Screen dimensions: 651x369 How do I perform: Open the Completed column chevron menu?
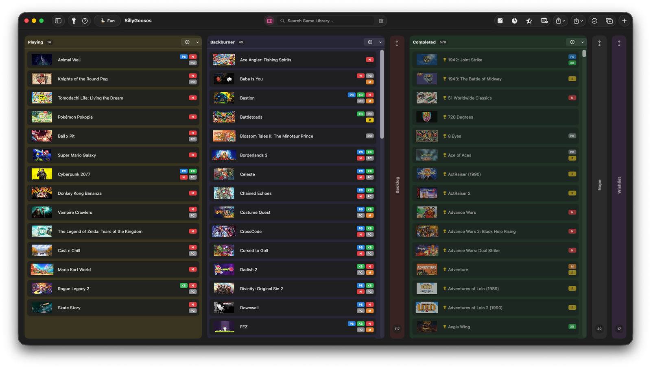click(583, 42)
